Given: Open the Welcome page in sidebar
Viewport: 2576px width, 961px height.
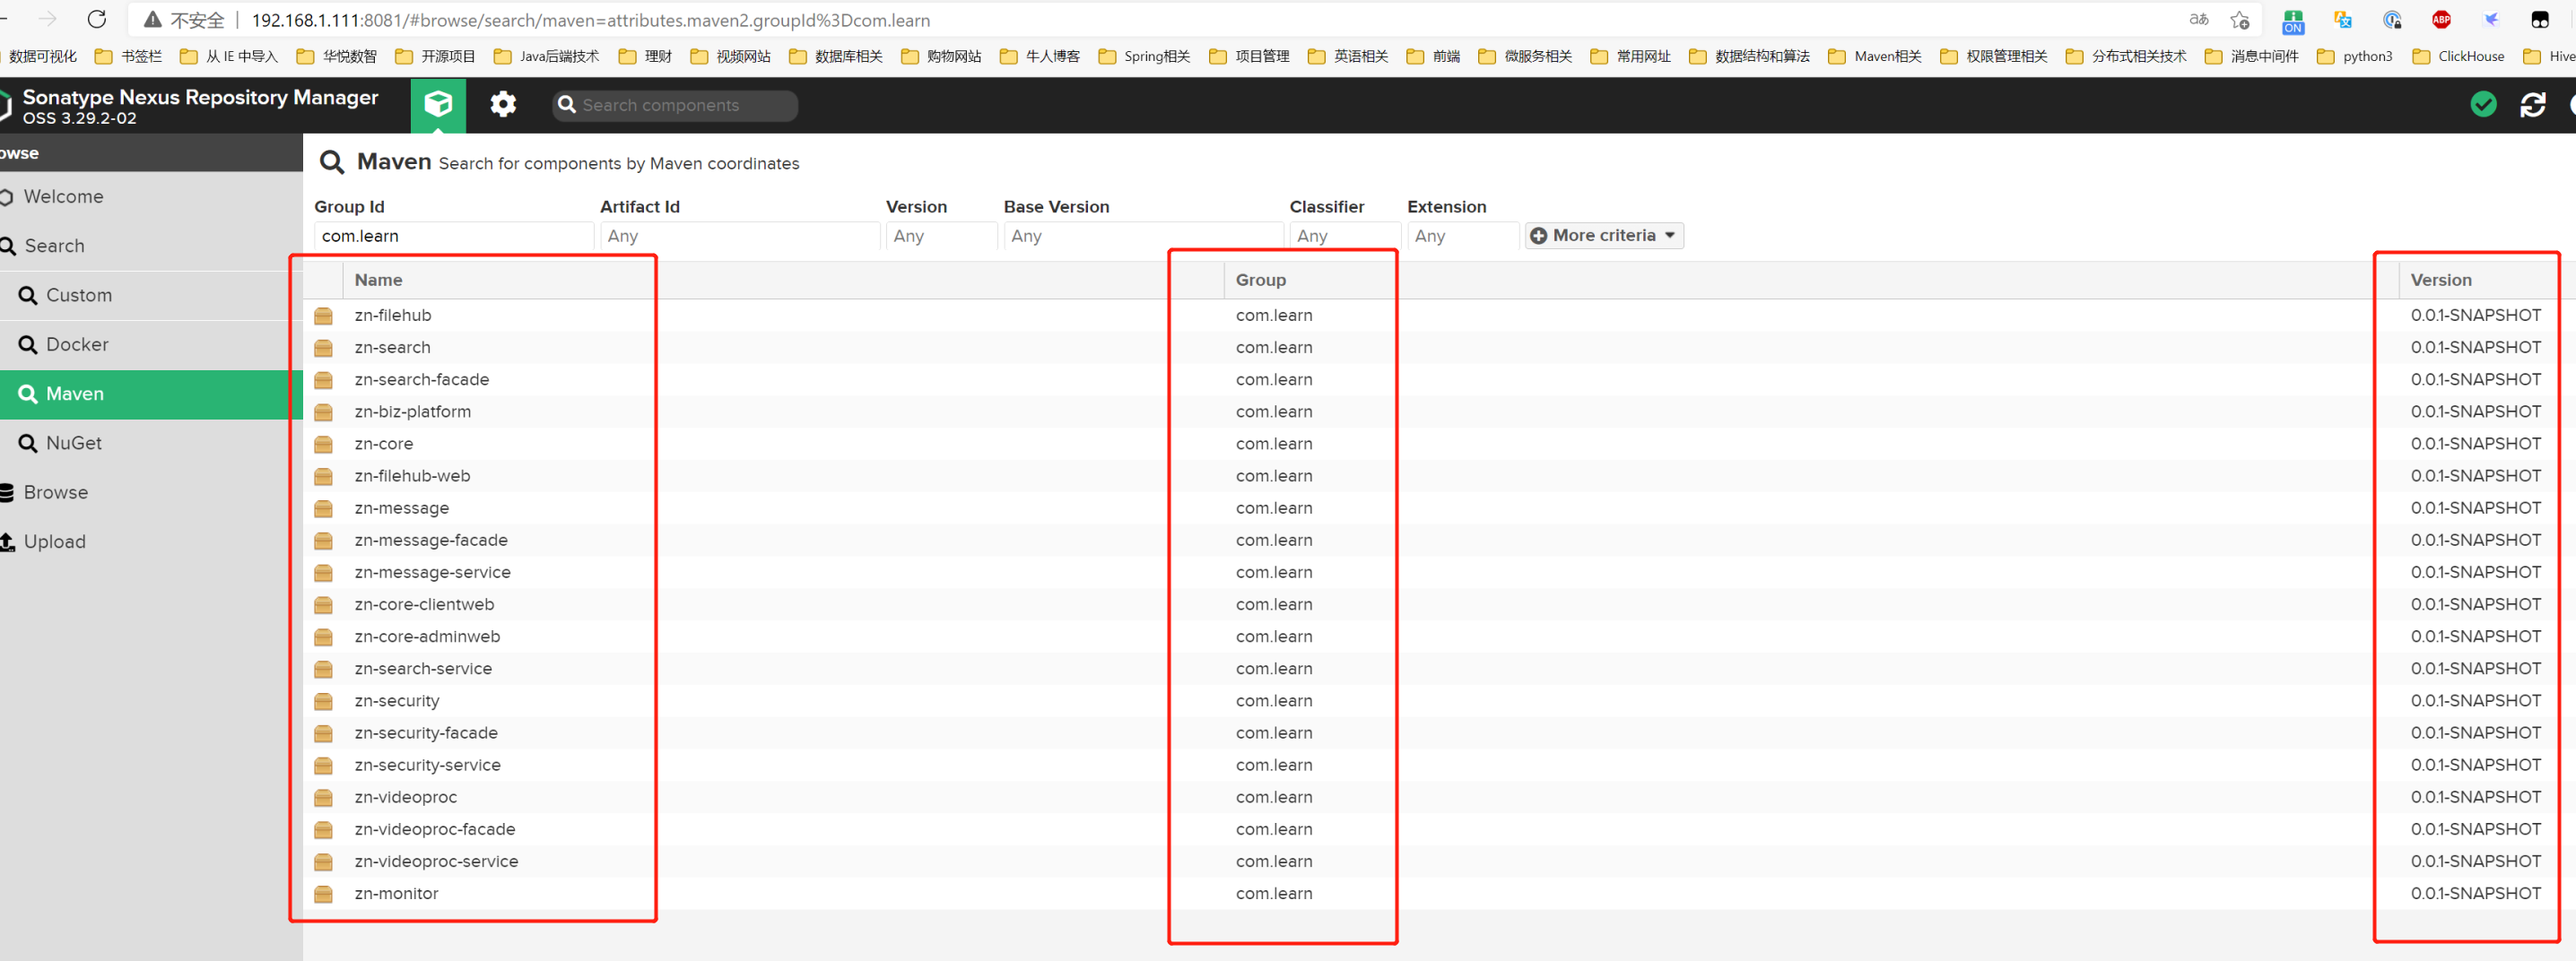Looking at the screenshot, I should coord(151,197).
